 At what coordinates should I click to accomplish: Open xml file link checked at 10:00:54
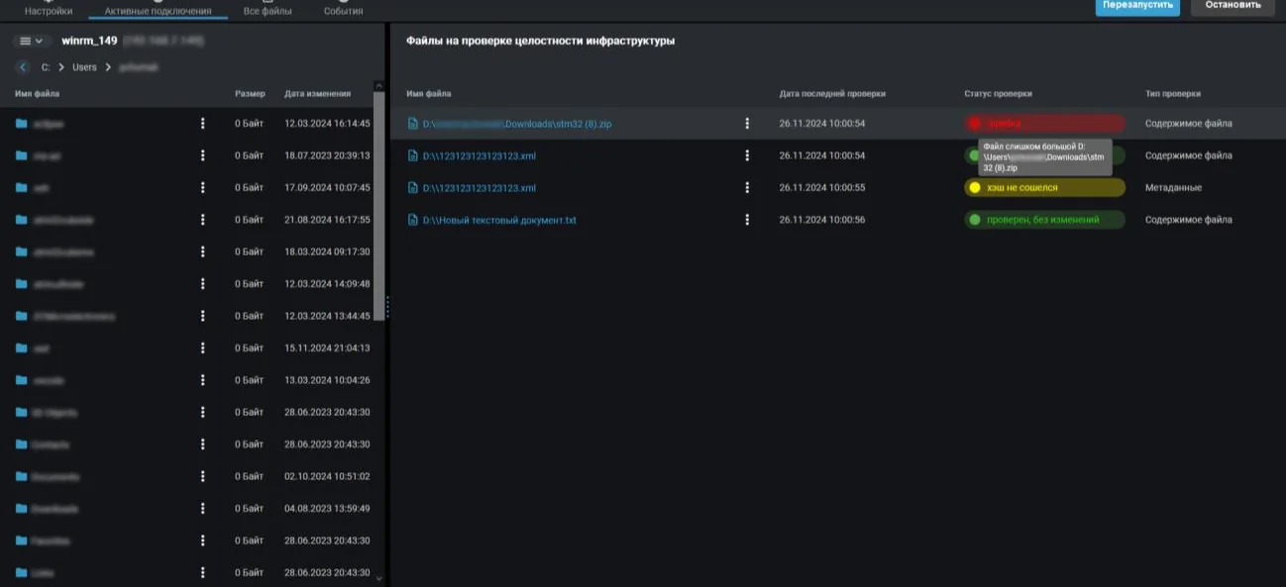click(x=480, y=155)
